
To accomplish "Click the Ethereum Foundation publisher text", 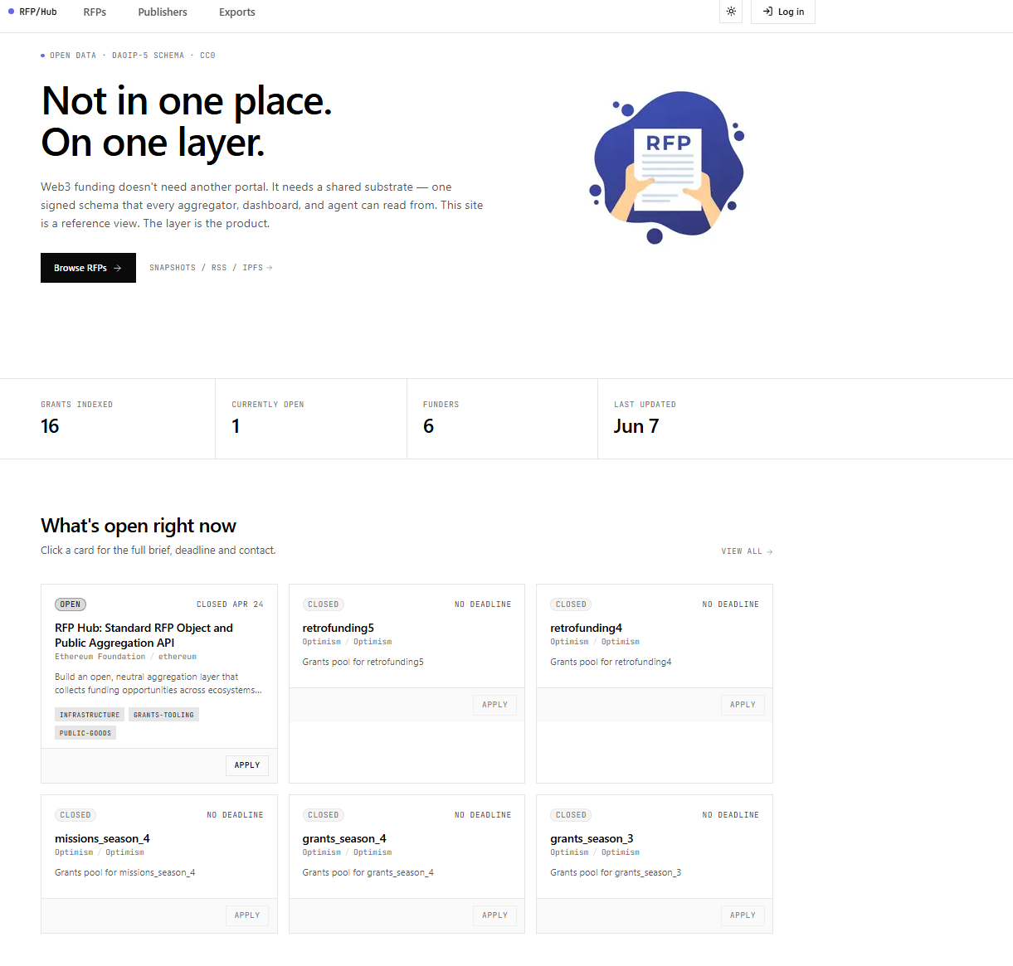I will click(100, 657).
